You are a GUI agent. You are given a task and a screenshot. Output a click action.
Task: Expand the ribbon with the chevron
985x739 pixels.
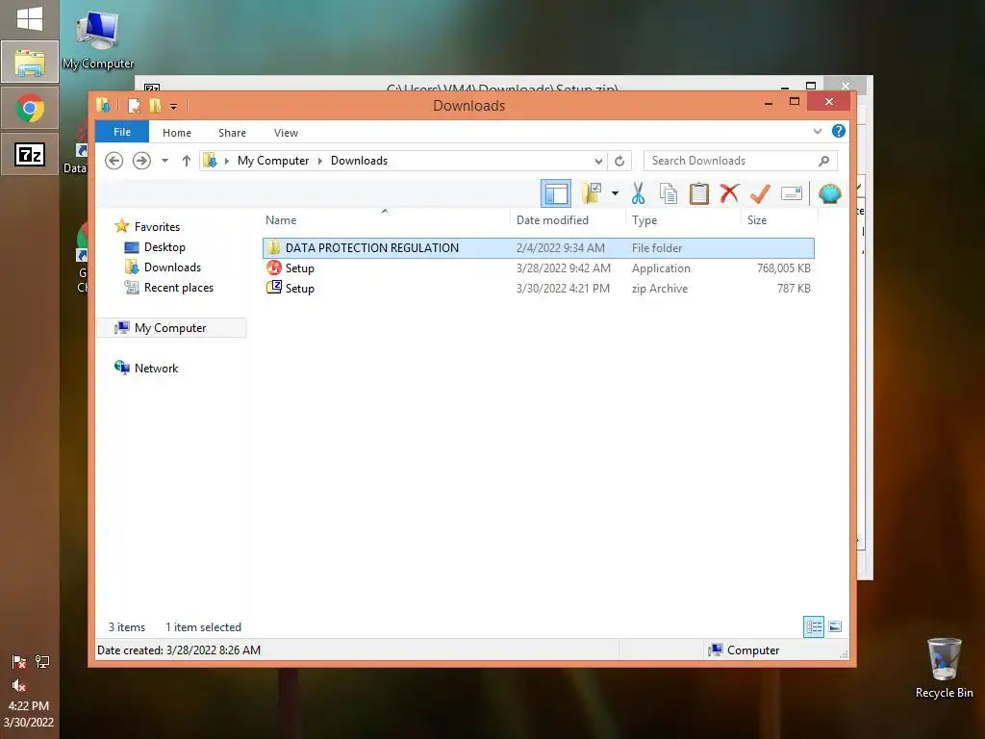(x=818, y=131)
